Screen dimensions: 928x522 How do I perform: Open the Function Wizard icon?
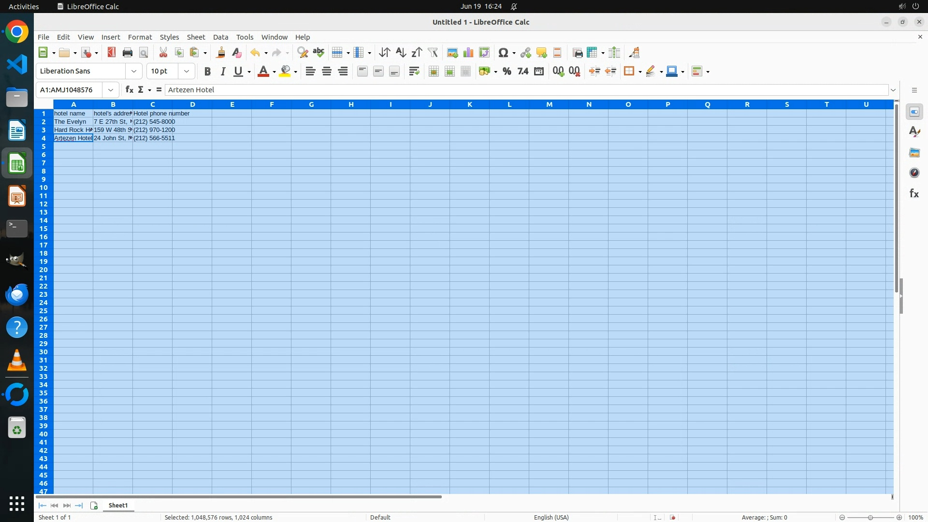pos(129,90)
